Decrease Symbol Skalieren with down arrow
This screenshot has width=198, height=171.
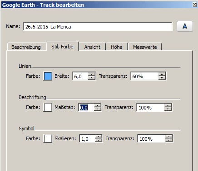pos(99,140)
